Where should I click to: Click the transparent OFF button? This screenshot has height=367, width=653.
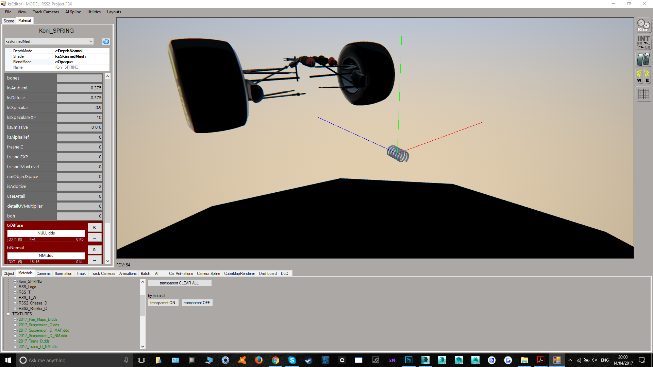(x=197, y=303)
